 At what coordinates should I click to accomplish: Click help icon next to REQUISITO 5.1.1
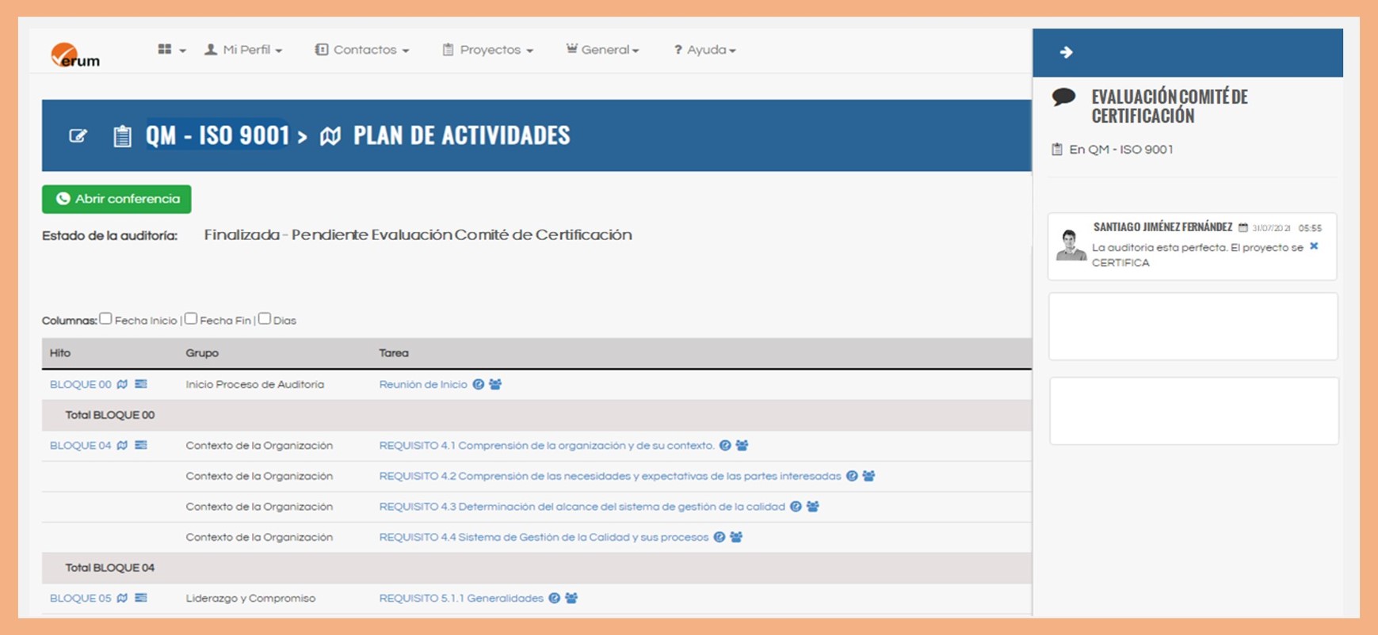click(x=555, y=598)
